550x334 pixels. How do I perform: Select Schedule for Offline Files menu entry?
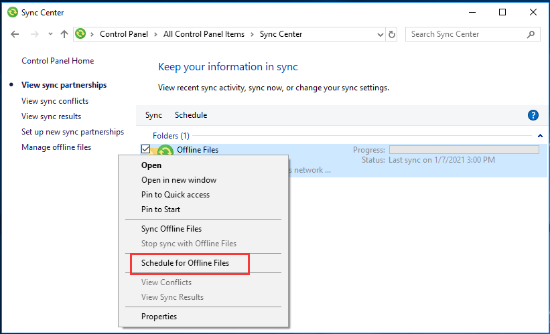pyautogui.click(x=185, y=263)
